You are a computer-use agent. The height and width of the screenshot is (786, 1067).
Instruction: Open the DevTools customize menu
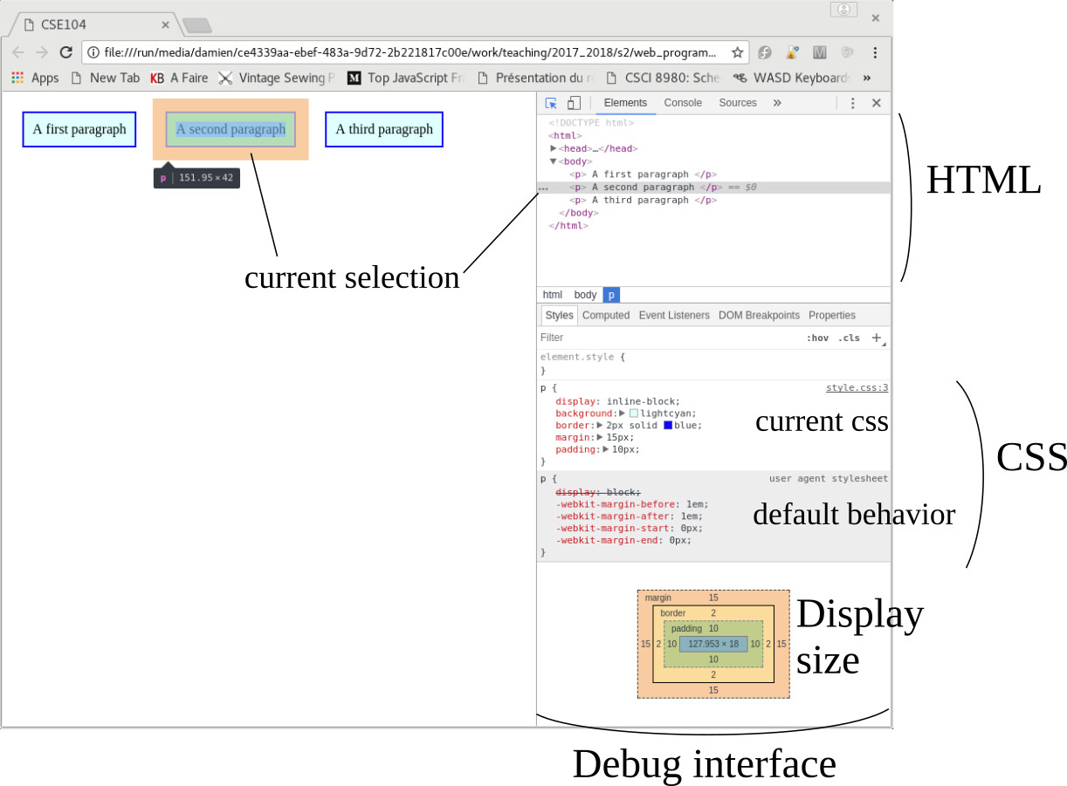(853, 103)
